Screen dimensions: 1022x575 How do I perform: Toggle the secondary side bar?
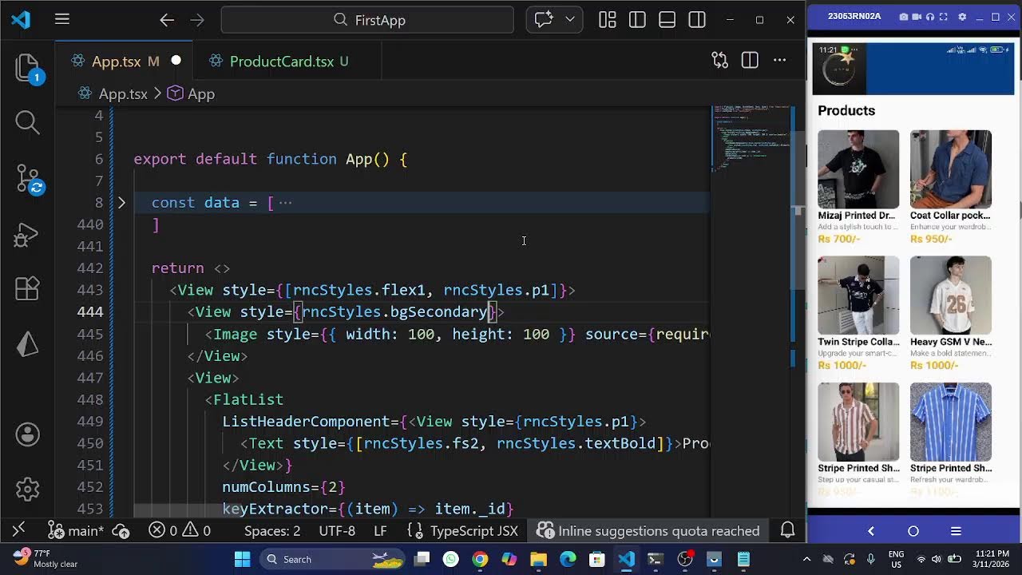[697, 20]
